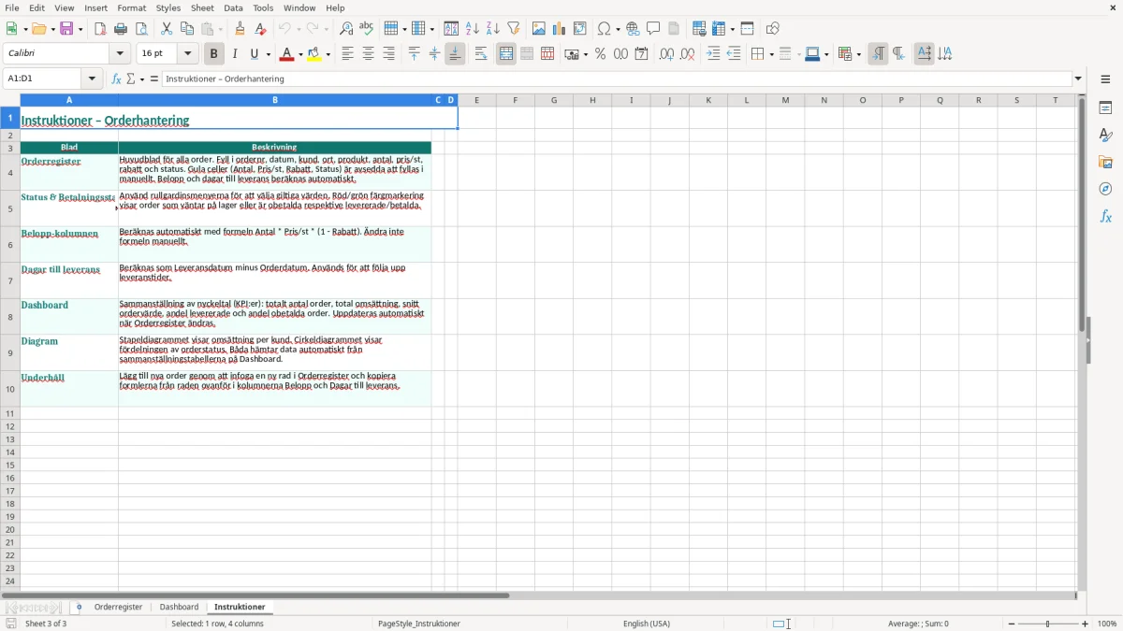1123x631 pixels.
Task: Click the zoom in plus button
Action: tap(1086, 624)
